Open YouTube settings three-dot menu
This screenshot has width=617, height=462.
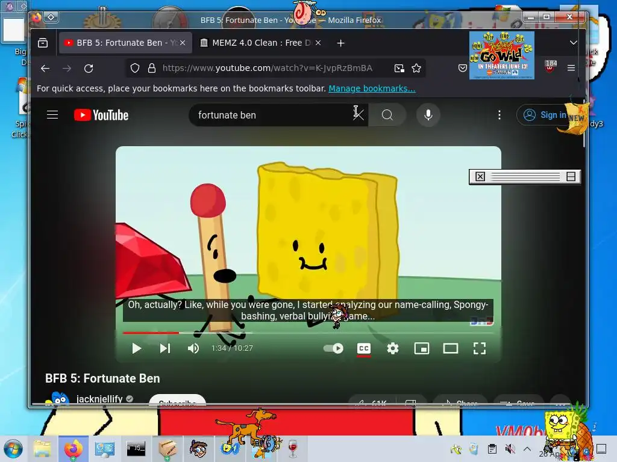click(500, 115)
